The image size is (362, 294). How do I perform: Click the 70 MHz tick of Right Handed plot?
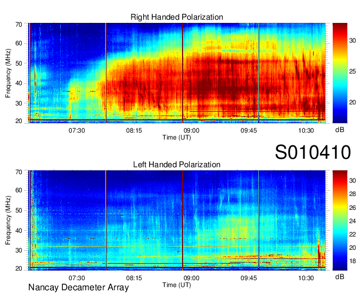point(19,24)
